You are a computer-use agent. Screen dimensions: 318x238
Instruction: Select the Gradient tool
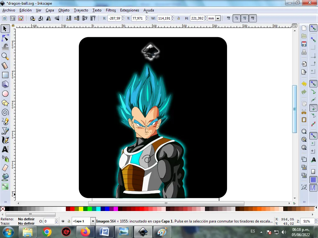(x=5, y=187)
